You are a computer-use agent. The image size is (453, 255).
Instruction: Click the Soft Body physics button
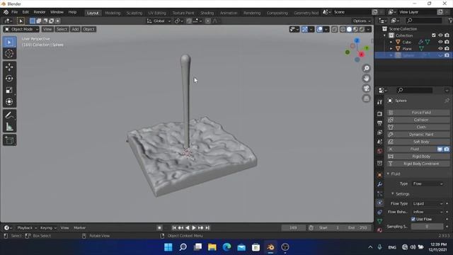coord(418,142)
